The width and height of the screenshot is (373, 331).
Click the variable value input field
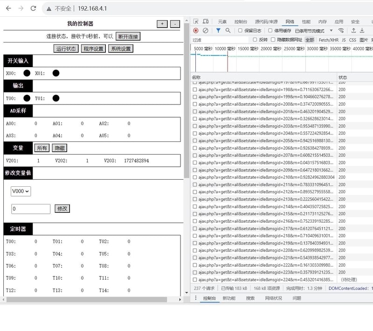click(31, 209)
